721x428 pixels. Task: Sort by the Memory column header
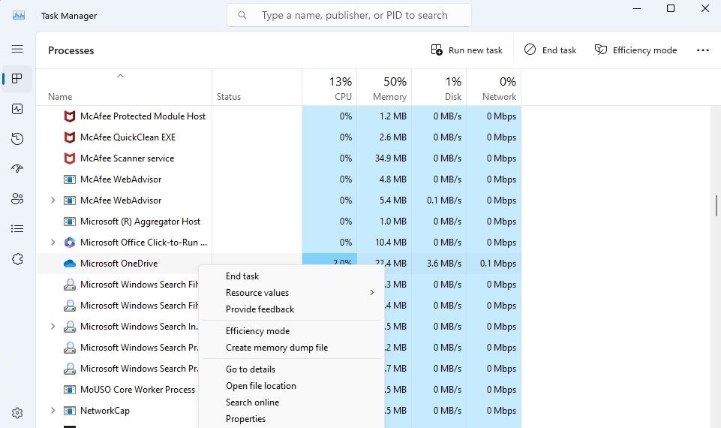point(384,87)
